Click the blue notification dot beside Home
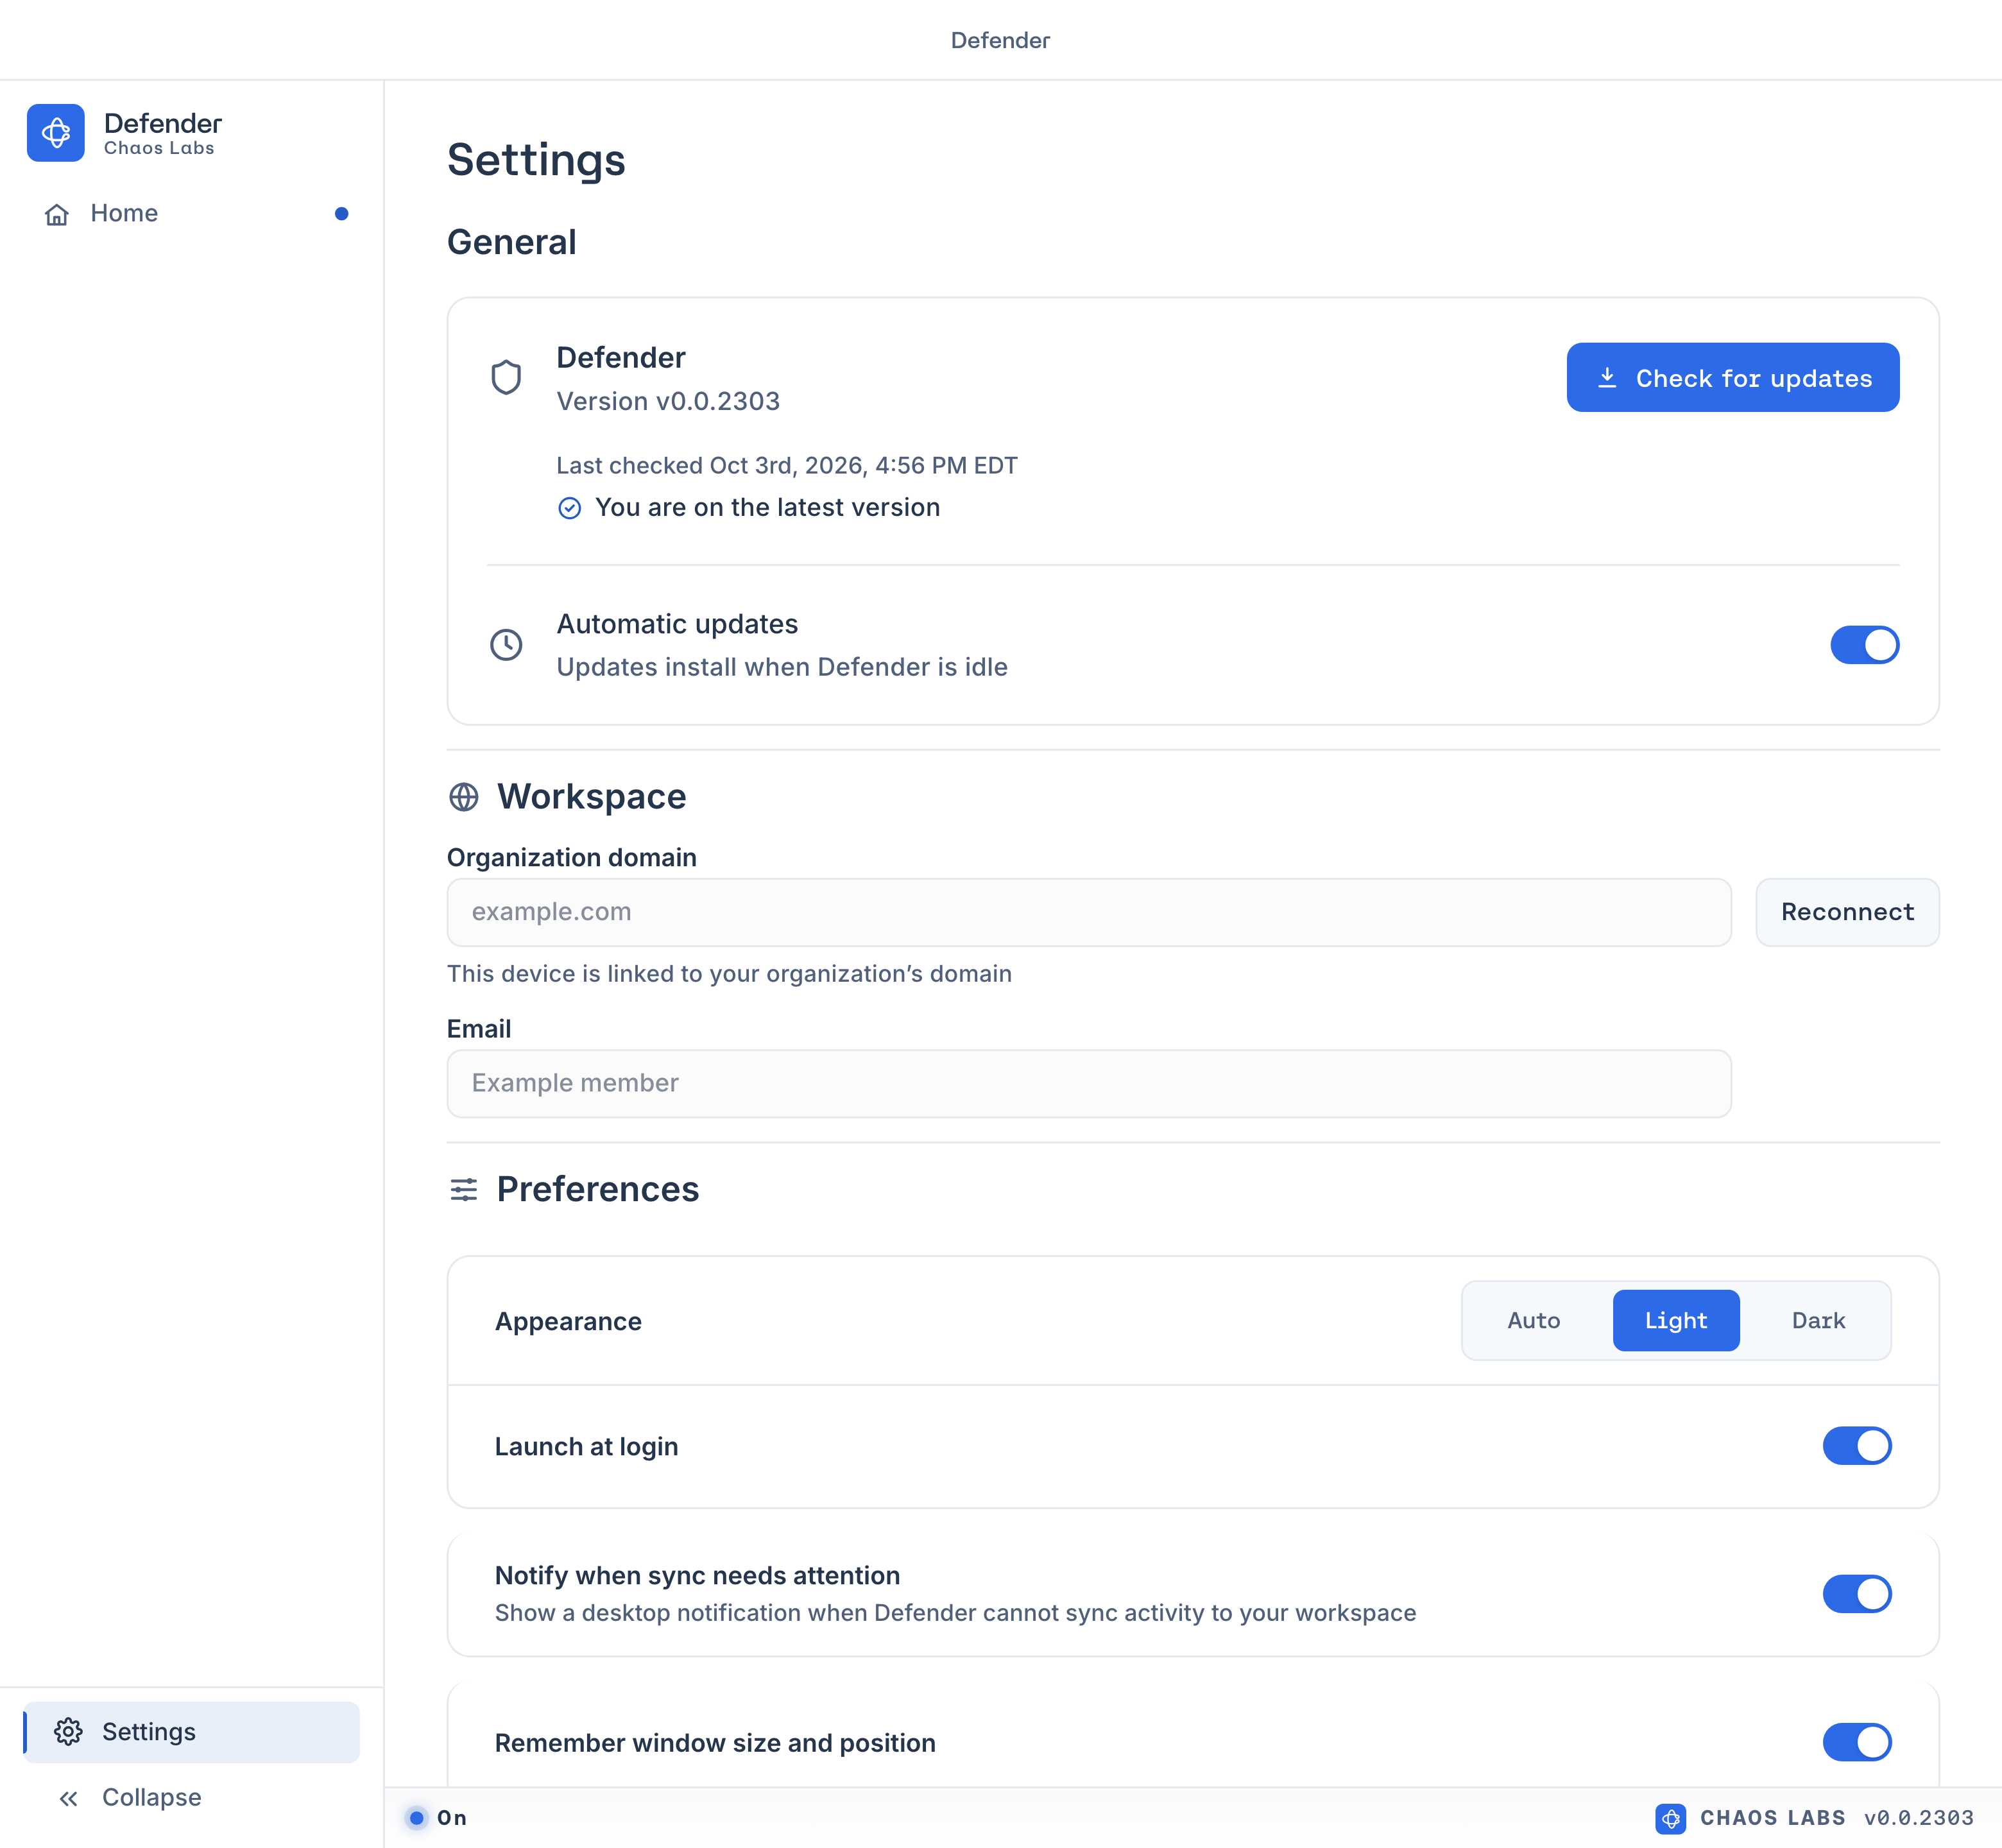This screenshot has height=1848, width=2002. click(341, 214)
